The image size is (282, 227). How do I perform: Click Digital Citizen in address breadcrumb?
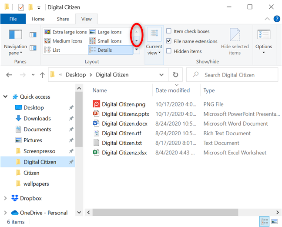pos(112,75)
